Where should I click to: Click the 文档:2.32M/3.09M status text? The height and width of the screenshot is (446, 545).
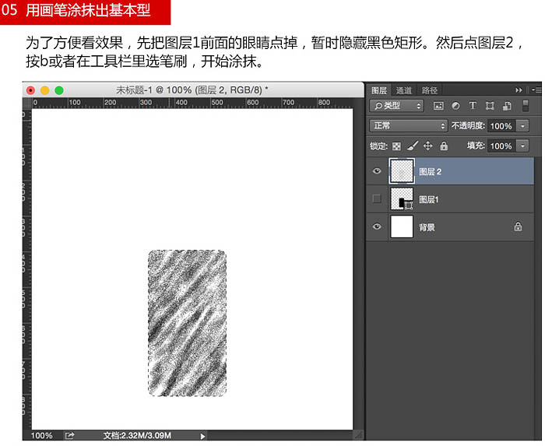click(x=137, y=436)
